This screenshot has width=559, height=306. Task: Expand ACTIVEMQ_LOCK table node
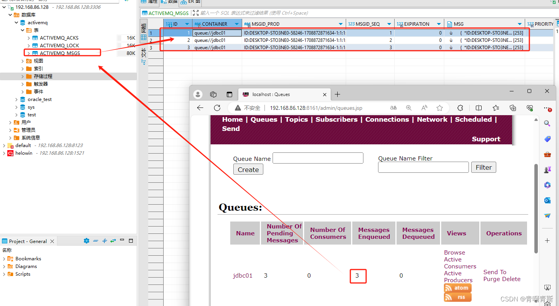click(x=29, y=46)
